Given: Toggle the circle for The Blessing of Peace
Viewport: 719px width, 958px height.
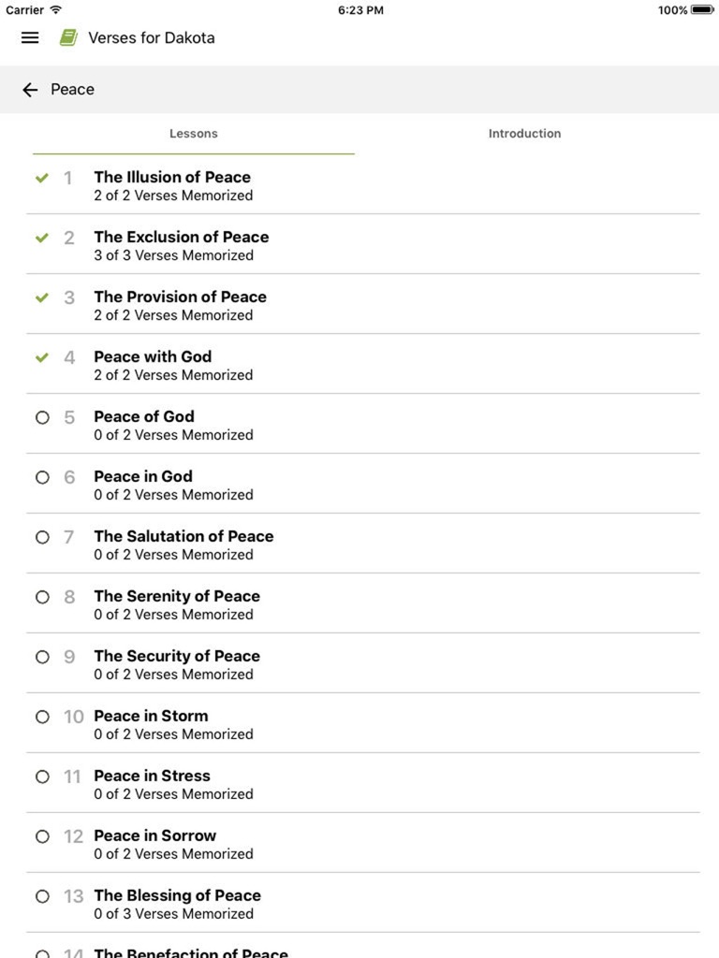Looking at the screenshot, I should pyautogui.click(x=42, y=896).
